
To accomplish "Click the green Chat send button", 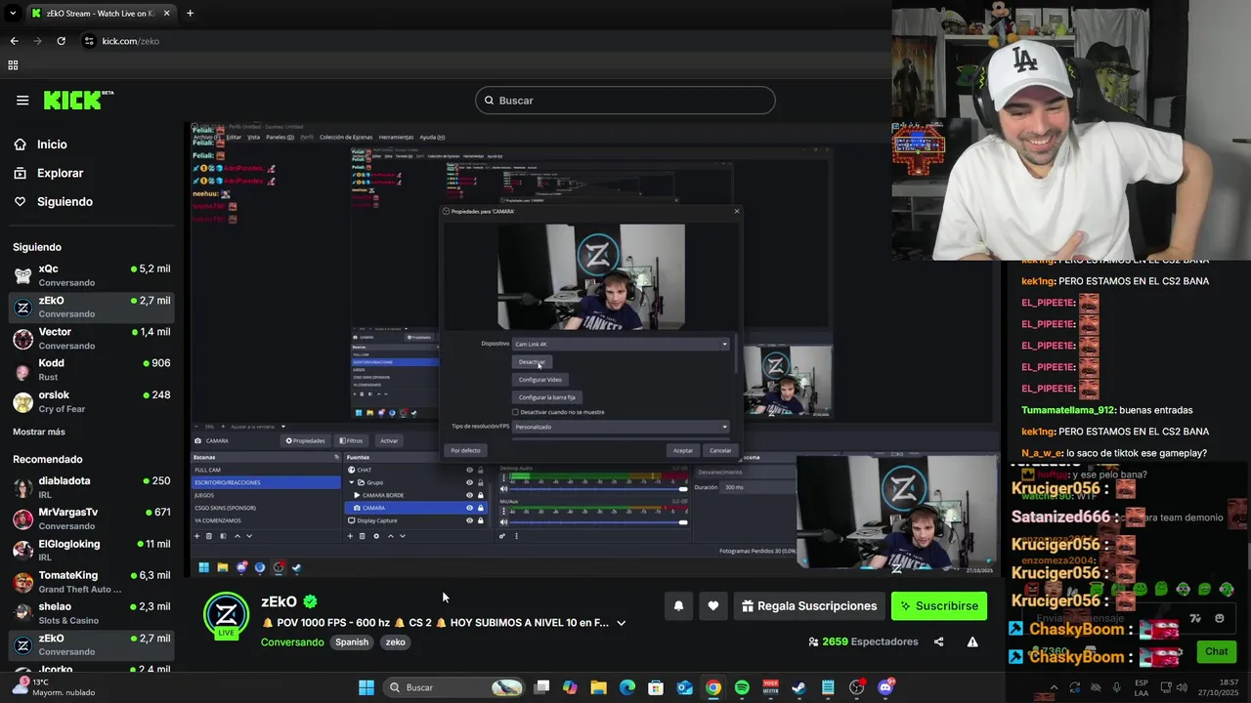I will click(x=1217, y=651).
